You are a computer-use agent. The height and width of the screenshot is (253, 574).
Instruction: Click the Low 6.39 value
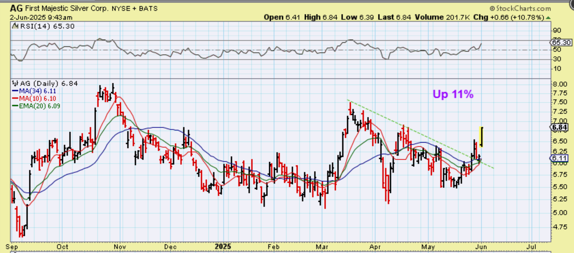357,17
